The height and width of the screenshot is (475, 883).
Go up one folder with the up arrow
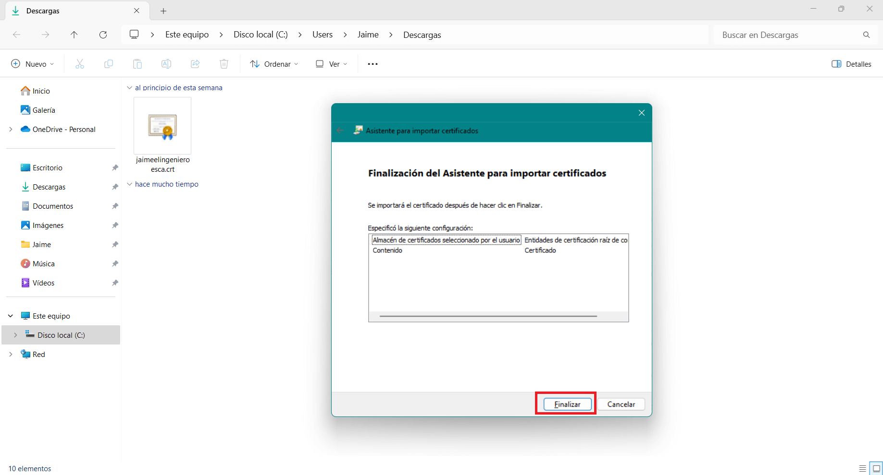coord(74,35)
